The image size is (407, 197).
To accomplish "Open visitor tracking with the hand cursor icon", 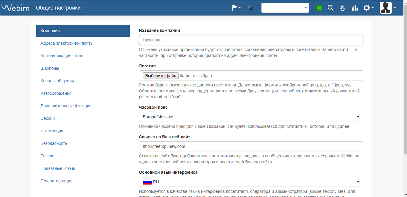I will pos(342,8).
